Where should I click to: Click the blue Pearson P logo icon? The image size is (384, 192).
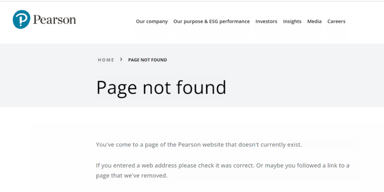[x=22, y=19]
